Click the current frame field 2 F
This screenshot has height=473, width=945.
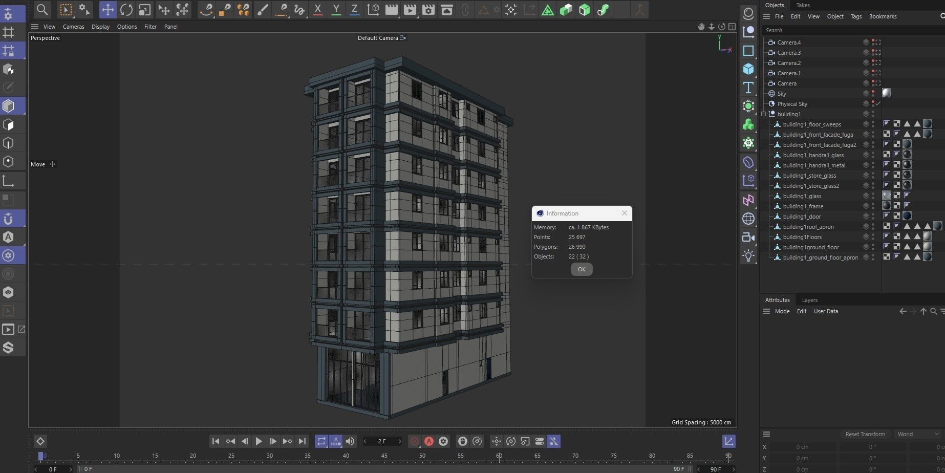[x=382, y=441]
